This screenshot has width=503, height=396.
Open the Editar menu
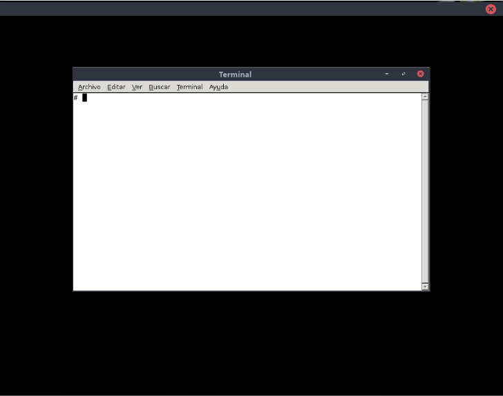(116, 87)
